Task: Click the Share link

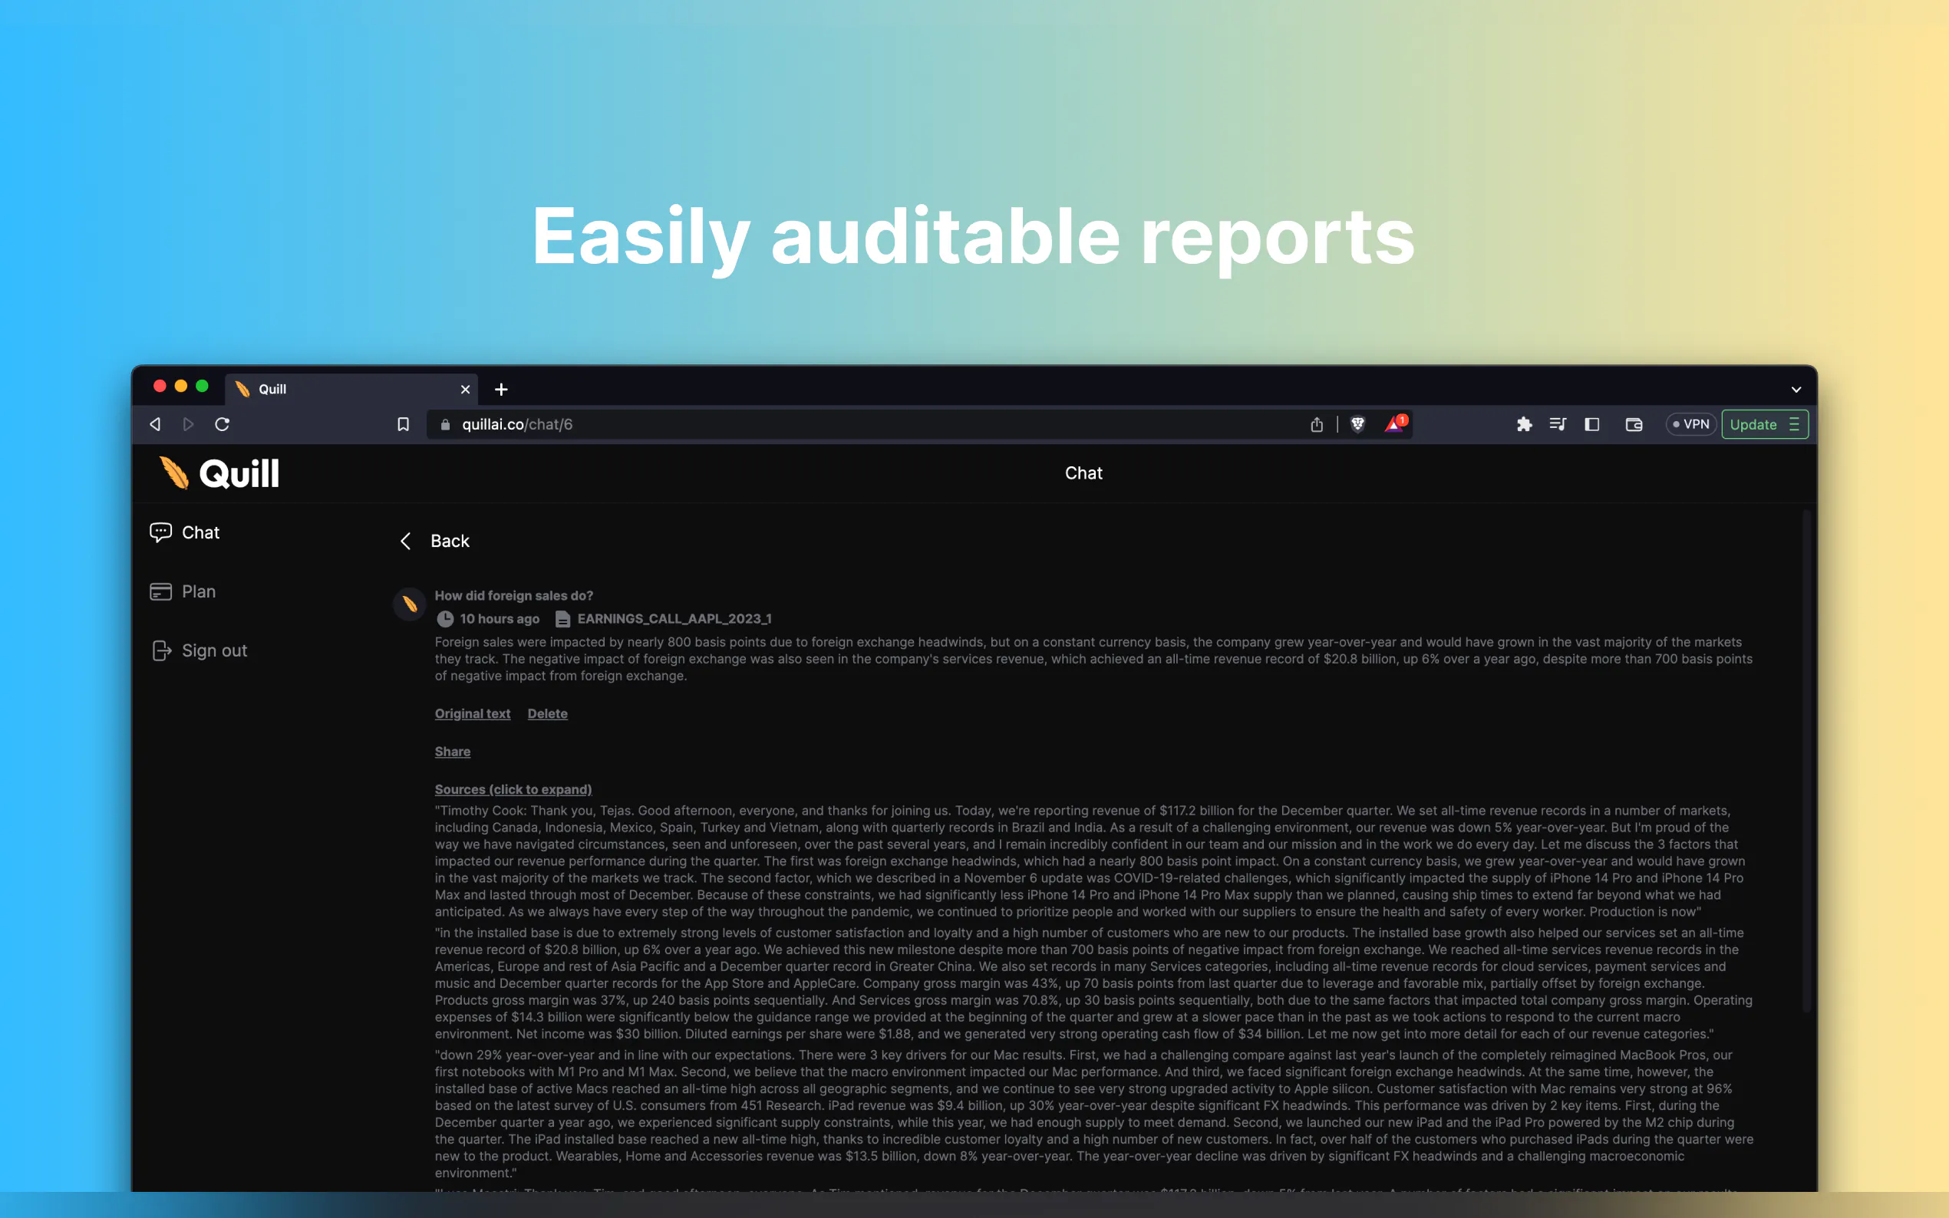Action: click(452, 752)
